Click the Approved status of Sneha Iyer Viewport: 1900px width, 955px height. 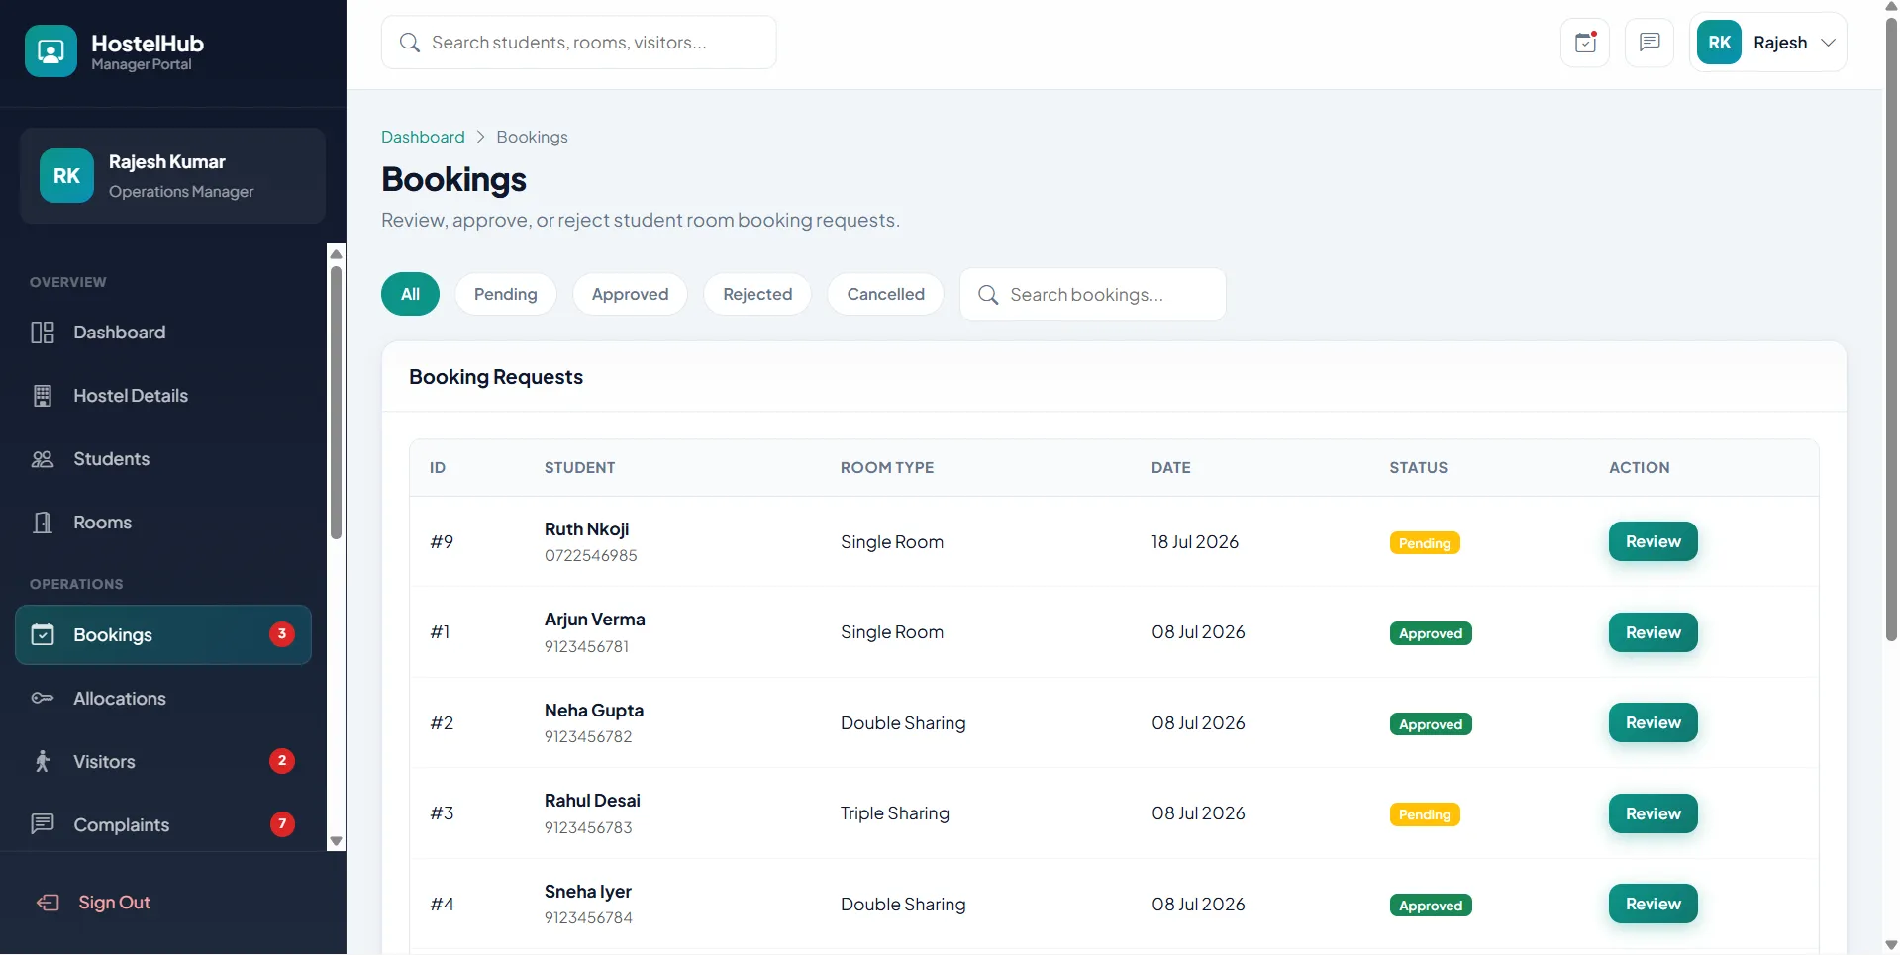tap(1431, 906)
